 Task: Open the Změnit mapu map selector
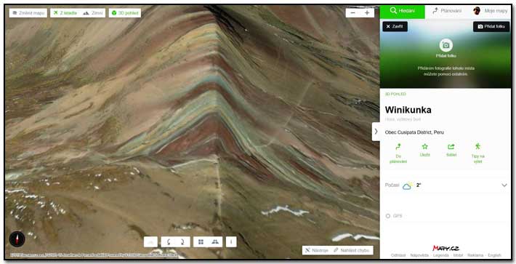coord(28,13)
